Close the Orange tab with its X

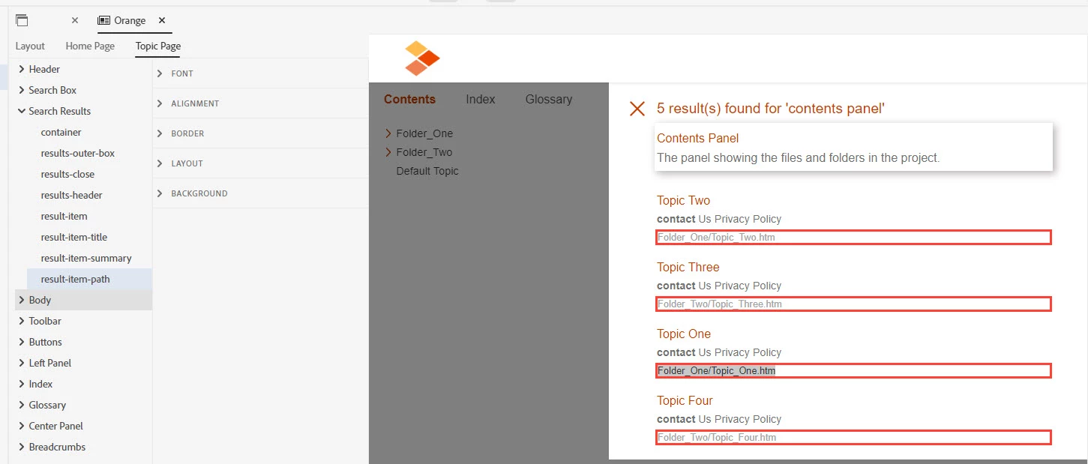[162, 21]
